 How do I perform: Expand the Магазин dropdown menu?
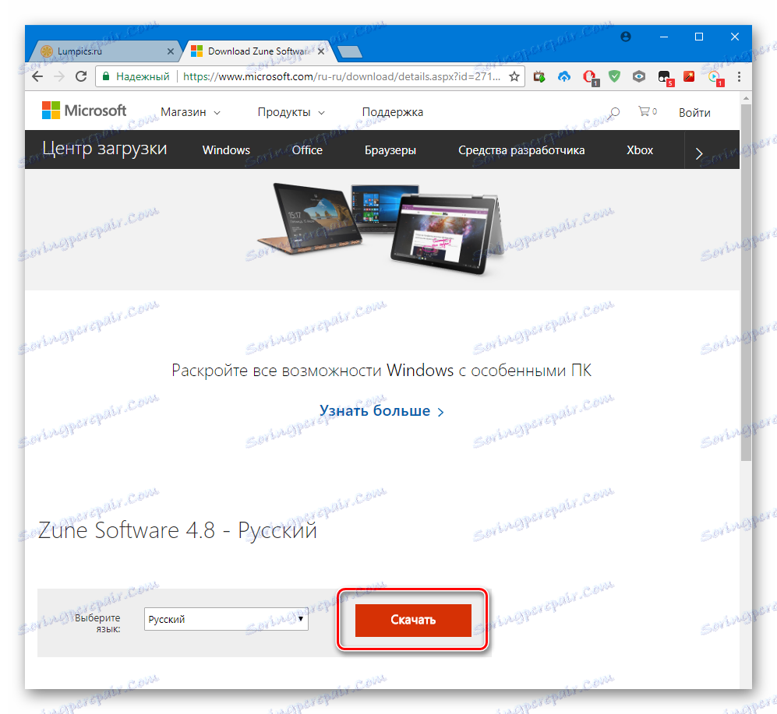click(x=190, y=112)
